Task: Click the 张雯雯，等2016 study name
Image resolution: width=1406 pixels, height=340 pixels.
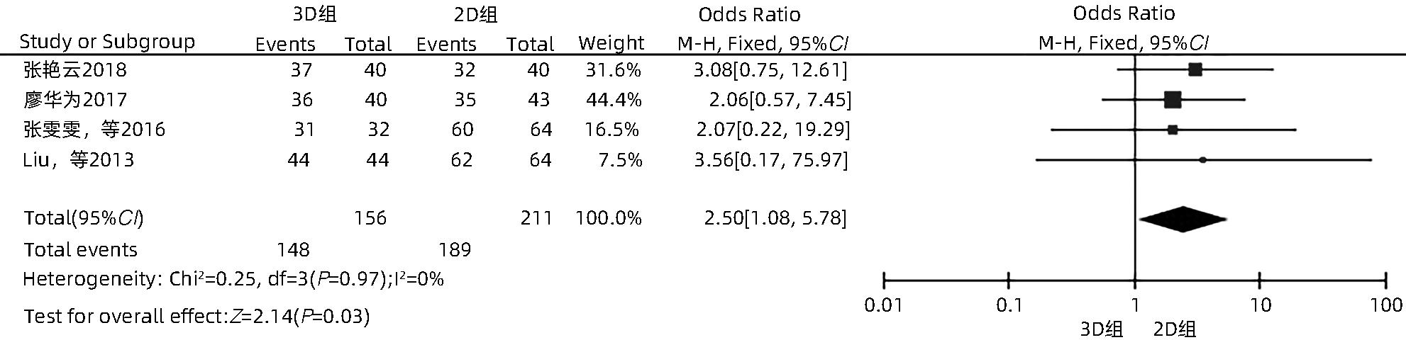Action: coord(94,130)
